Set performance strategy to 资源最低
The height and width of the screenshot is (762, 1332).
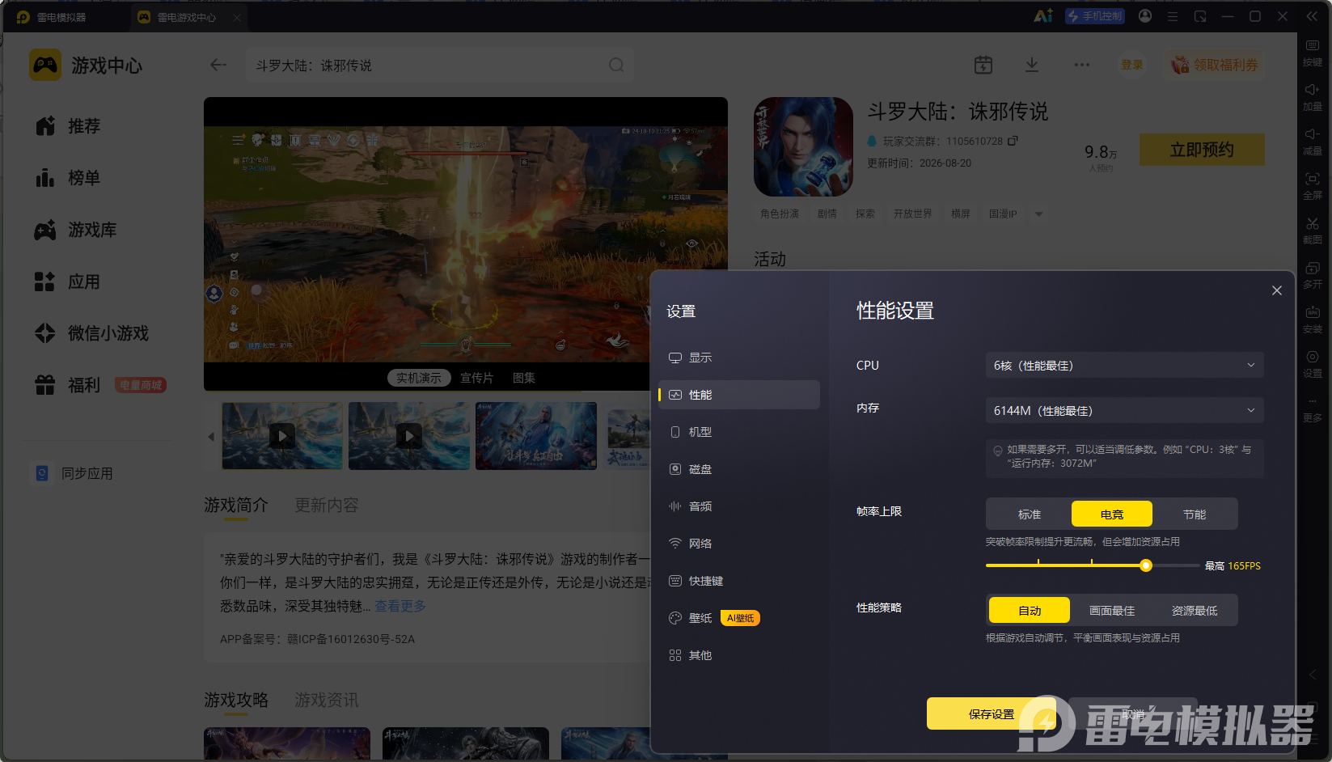coord(1195,611)
